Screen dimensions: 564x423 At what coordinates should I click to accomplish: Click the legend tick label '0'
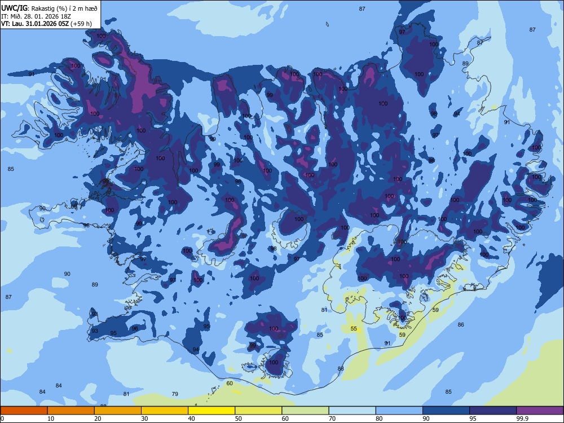(x=2, y=418)
